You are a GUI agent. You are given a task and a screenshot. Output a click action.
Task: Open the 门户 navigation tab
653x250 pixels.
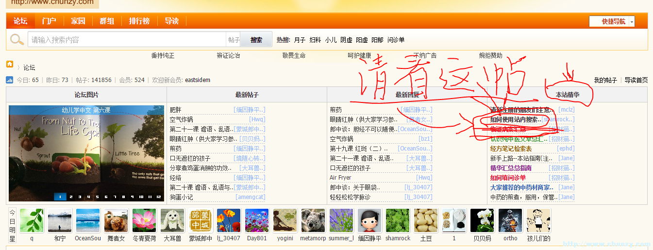(49, 21)
